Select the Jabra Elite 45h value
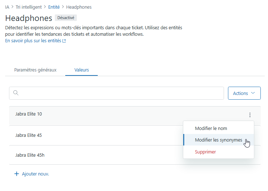The height and width of the screenshot is (191, 268). point(30,155)
